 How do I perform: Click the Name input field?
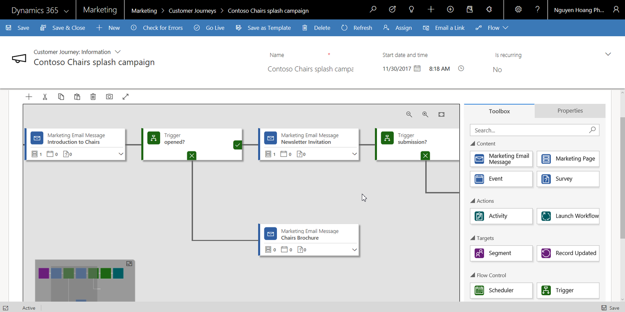[x=311, y=69]
